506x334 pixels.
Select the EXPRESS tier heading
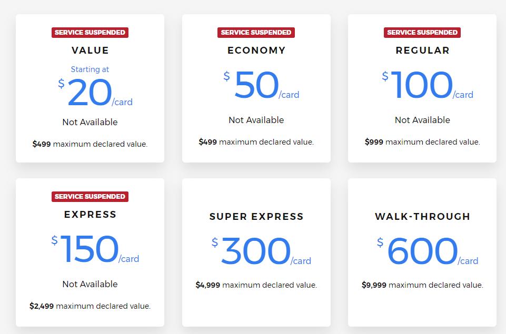click(90, 215)
